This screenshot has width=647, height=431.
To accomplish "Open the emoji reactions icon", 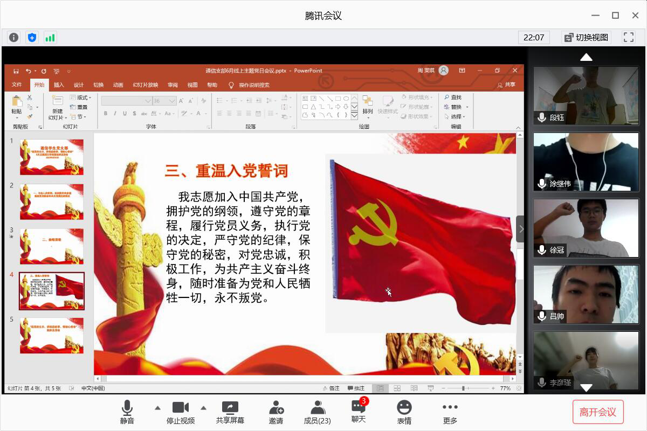I will coord(404,412).
